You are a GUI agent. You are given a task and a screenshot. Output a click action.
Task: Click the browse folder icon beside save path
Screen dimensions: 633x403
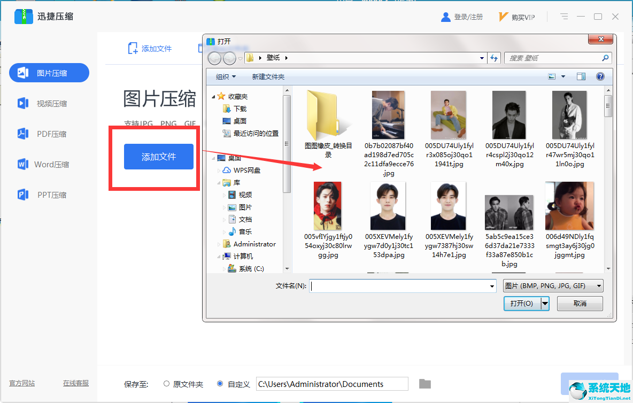point(424,384)
